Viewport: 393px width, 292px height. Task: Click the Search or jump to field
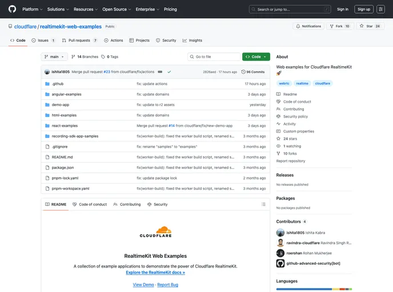(290, 9)
